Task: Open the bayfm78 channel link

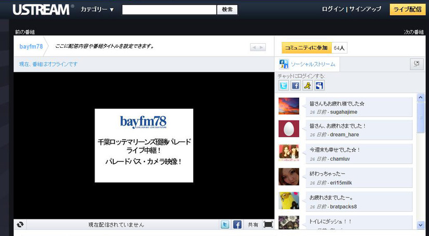Action: [x=31, y=46]
